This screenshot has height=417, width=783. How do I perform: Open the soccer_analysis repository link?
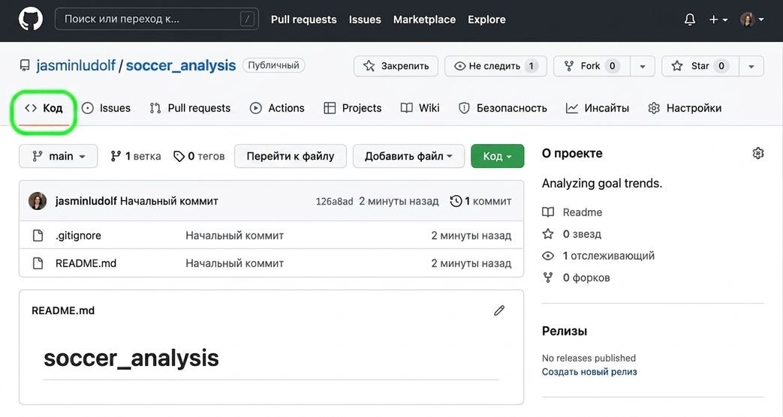click(x=181, y=65)
